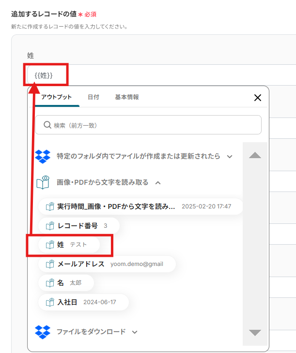Collapse 画像・PDFから文字を読み取る section chevron

tap(158, 183)
